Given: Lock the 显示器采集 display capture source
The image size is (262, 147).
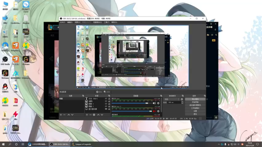Looking at the screenshot, I should pos(109,109).
